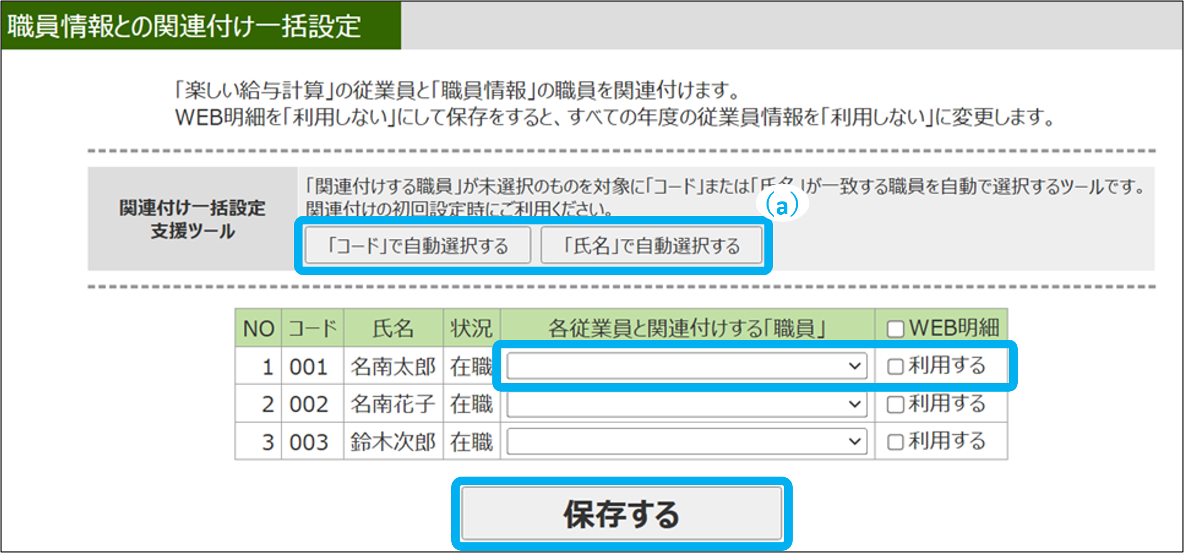
Task: Click the 「コード」で自動選択する button
Action: pyautogui.click(x=417, y=246)
